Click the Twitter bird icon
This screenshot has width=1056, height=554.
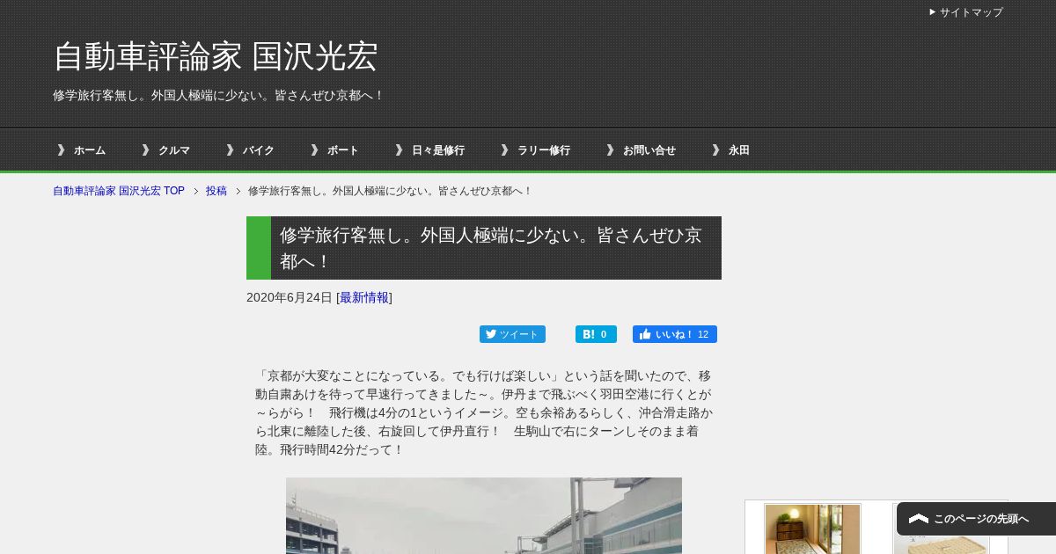[491, 334]
